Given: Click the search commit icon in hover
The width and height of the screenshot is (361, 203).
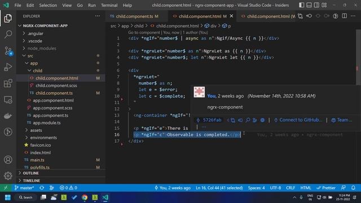Looking at the screenshot, I should (248, 120).
